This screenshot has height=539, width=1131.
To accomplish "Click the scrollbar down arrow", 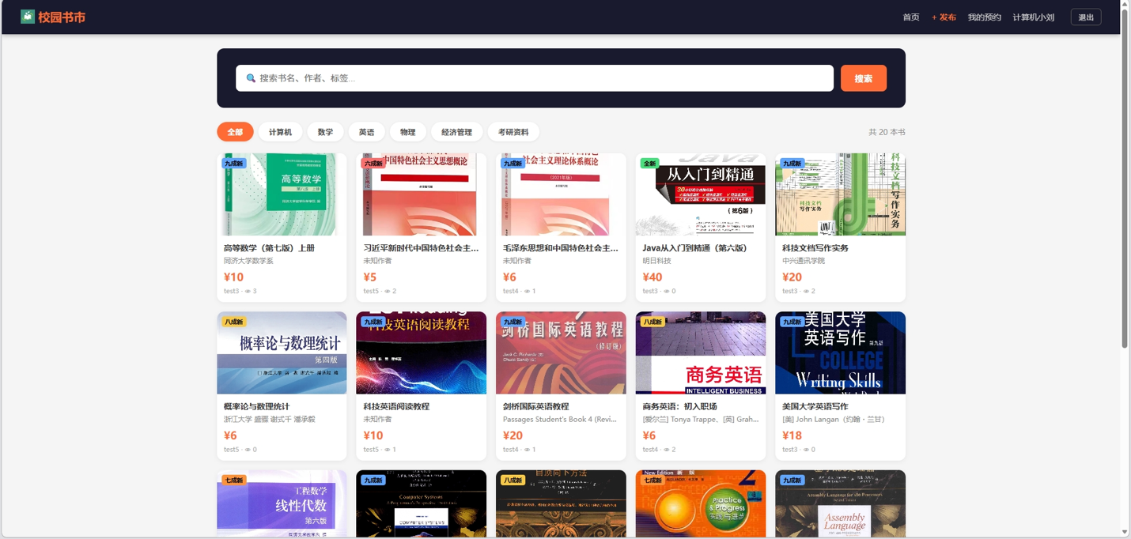I will click(1125, 533).
